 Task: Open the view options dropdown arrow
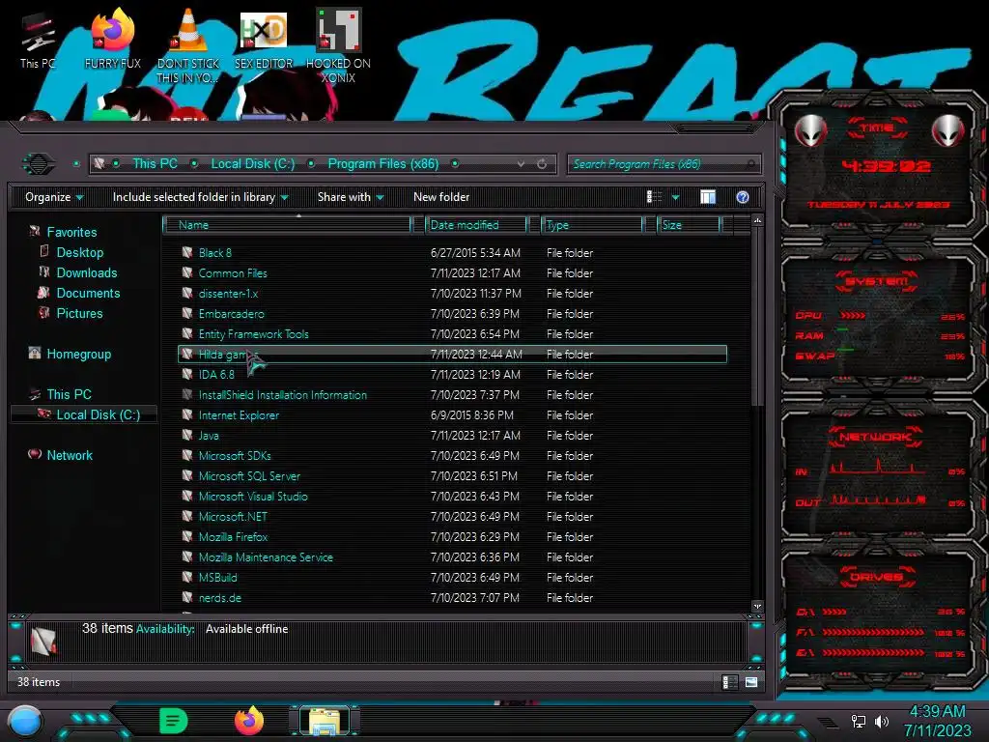pos(675,197)
